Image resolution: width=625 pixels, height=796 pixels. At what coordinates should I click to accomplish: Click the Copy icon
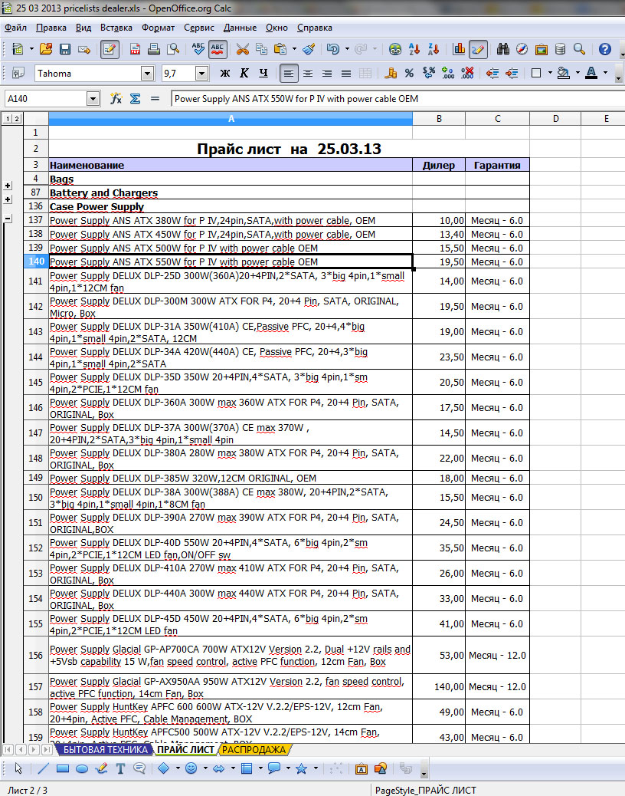point(261,49)
